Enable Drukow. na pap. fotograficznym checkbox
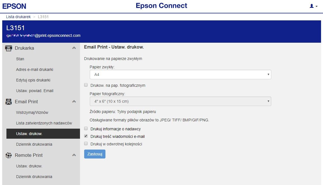The width and height of the screenshot is (323, 185). point(86,85)
